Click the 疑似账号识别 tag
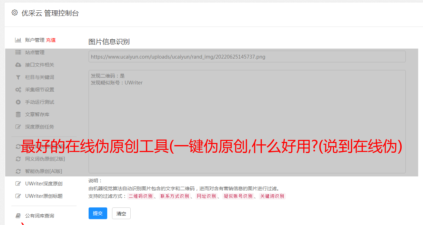The width and height of the screenshot is (423, 225). [x=238, y=196]
